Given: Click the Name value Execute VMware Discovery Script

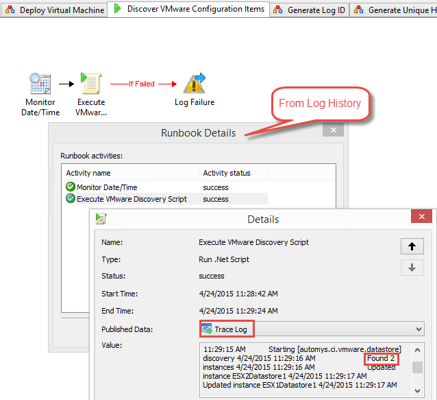Looking at the screenshot, I should pos(253,242).
